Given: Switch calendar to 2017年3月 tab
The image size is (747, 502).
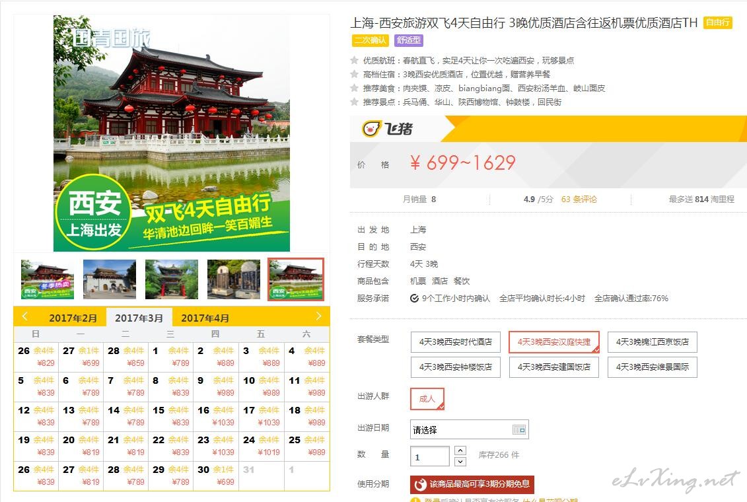Looking at the screenshot, I should (x=139, y=318).
